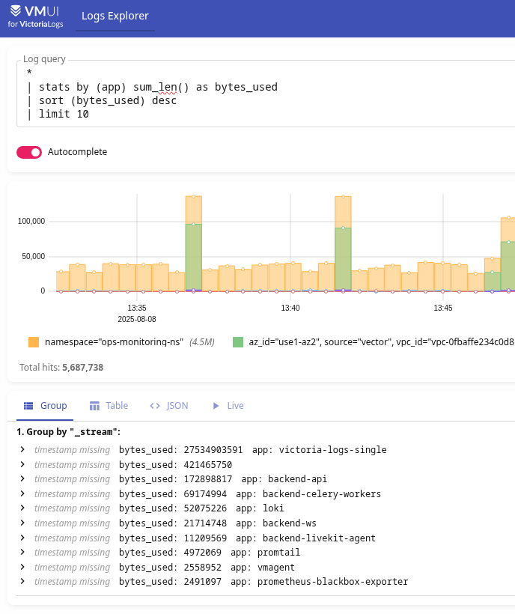515x614 pixels.
Task: Click the orange namespace legend color swatch
Action: click(x=34, y=342)
